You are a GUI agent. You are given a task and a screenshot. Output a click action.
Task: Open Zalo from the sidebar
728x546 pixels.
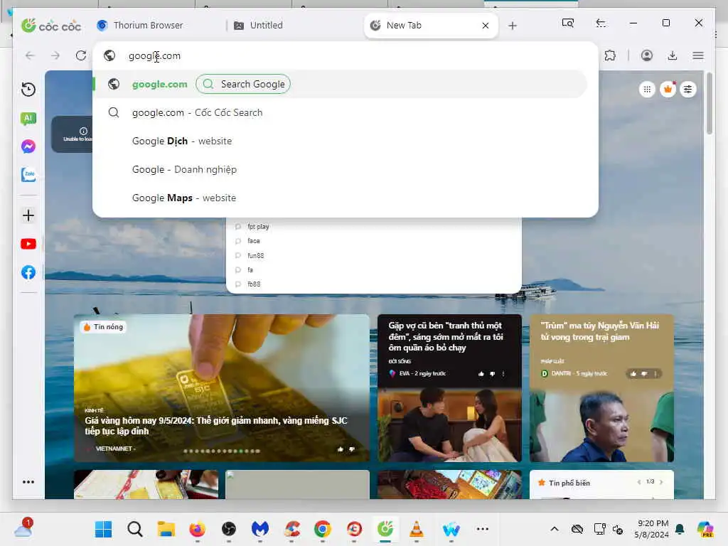[x=28, y=175]
